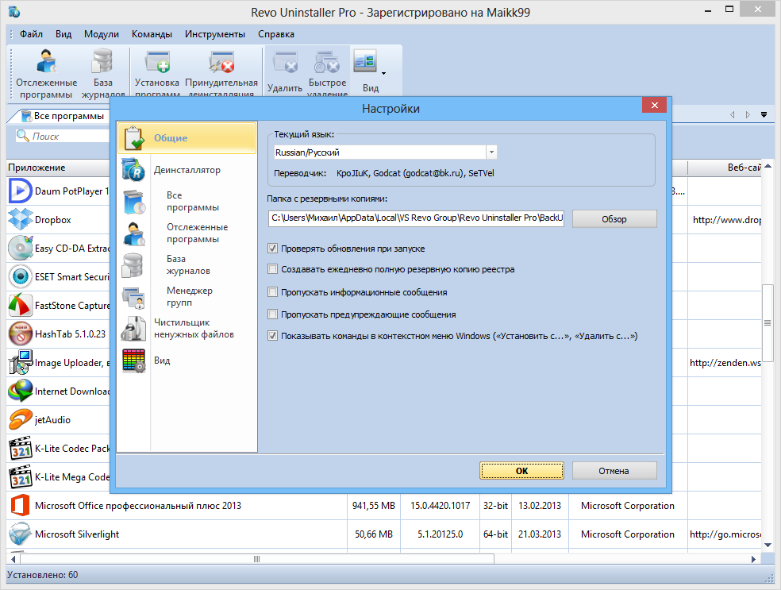Image resolution: width=781 pixels, height=590 pixels.
Task: Click the OK button in Настройки
Action: (521, 471)
